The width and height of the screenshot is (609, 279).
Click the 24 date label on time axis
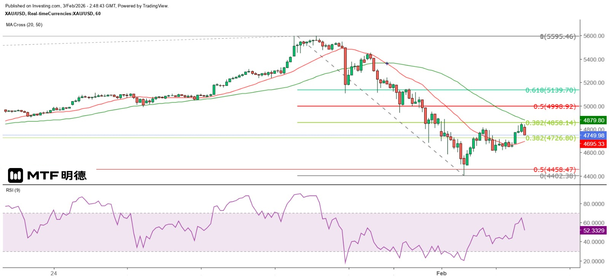click(x=54, y=273)
